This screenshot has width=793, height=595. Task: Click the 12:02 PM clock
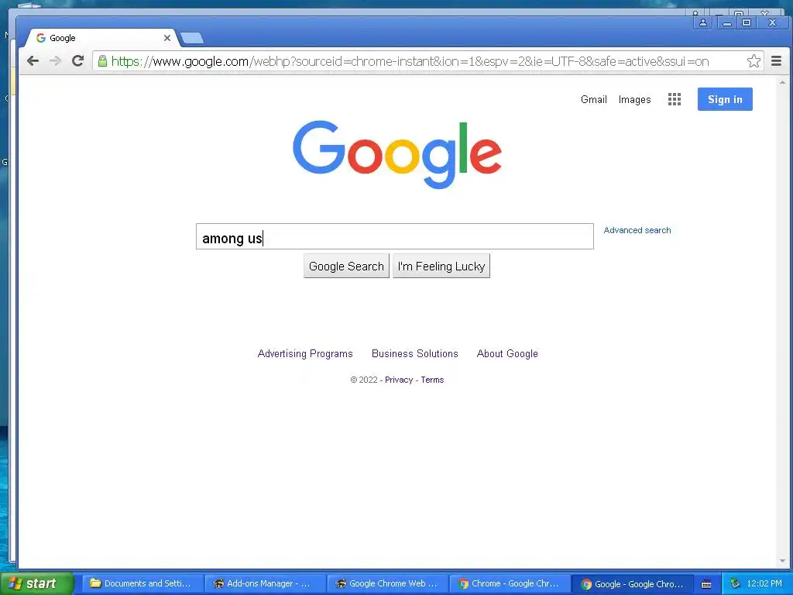coord(764,583)
